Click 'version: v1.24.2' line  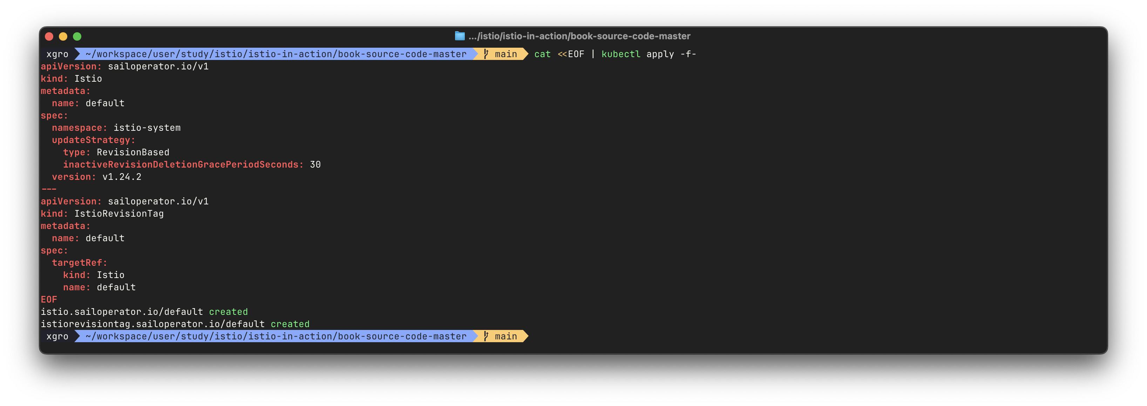click(97, 177)
